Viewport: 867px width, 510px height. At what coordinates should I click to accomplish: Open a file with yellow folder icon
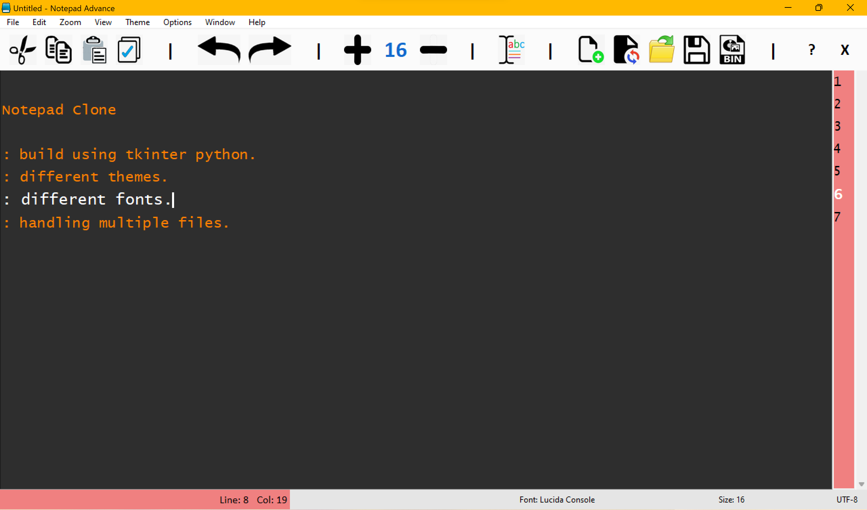pyautogui.click(x=661, y=50)
